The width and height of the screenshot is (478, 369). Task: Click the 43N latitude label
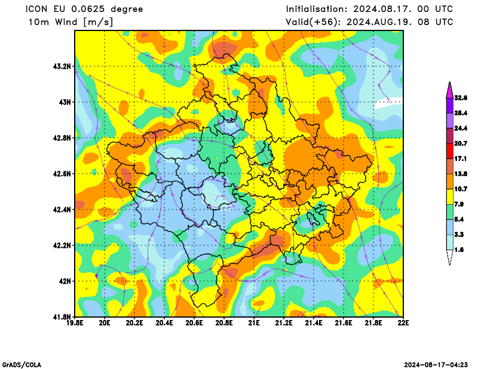point(65,102)
